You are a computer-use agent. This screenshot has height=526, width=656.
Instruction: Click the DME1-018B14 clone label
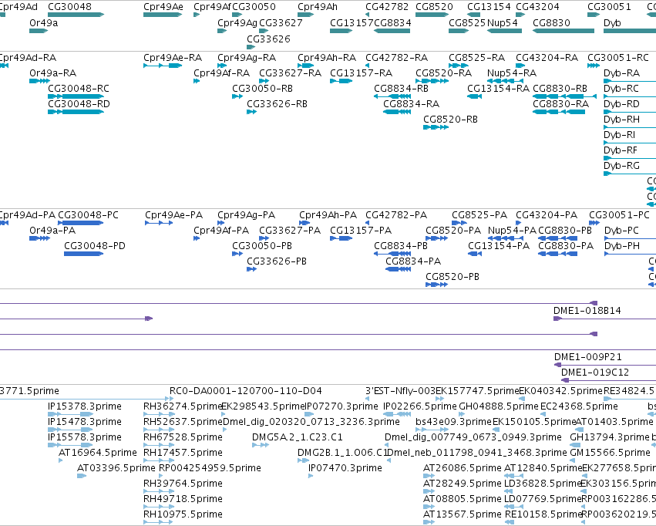pyautogui.click(x=587, y=311)
